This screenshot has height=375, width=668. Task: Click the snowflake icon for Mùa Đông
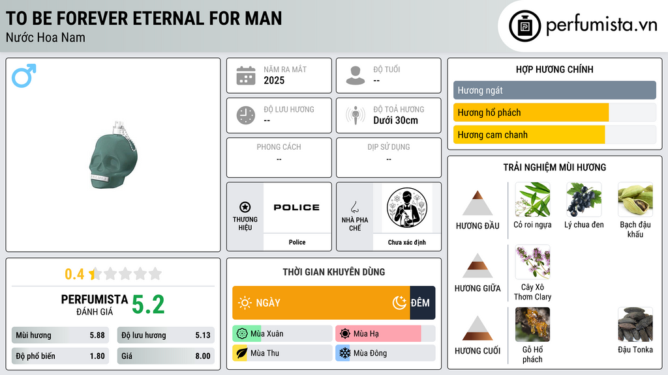[344, 353]
